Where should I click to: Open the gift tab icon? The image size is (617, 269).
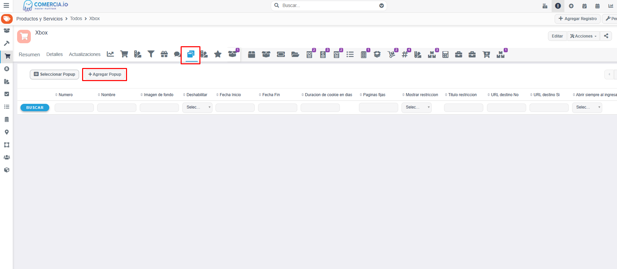click(x=164, y=54)
